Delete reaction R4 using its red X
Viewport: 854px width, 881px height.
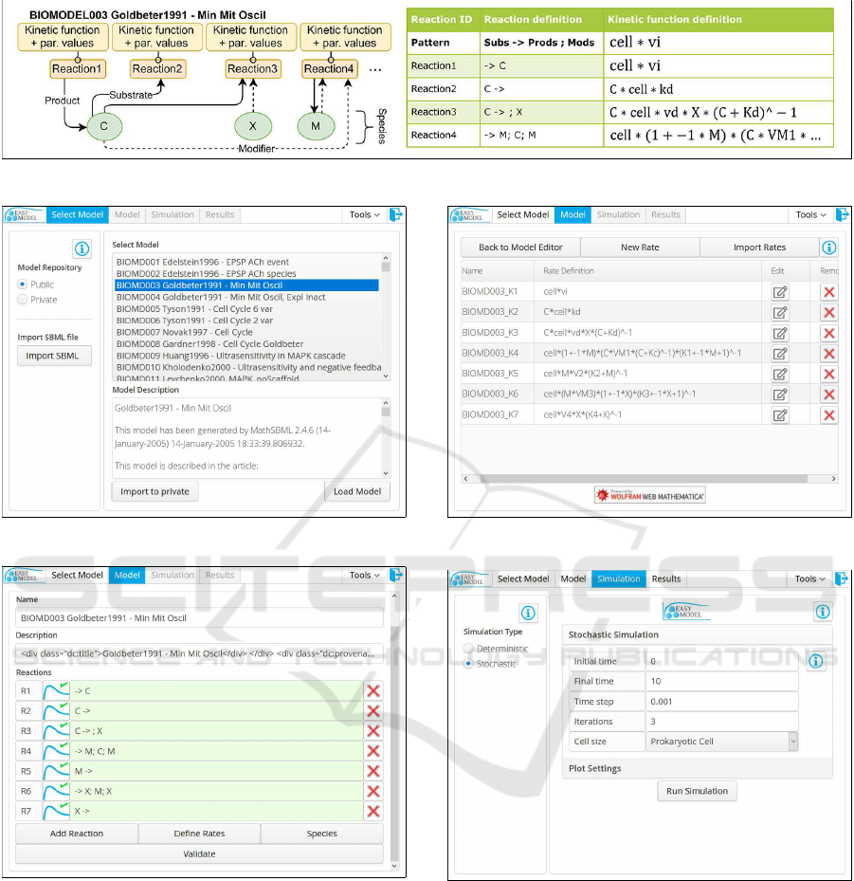(x=373, y=750)
